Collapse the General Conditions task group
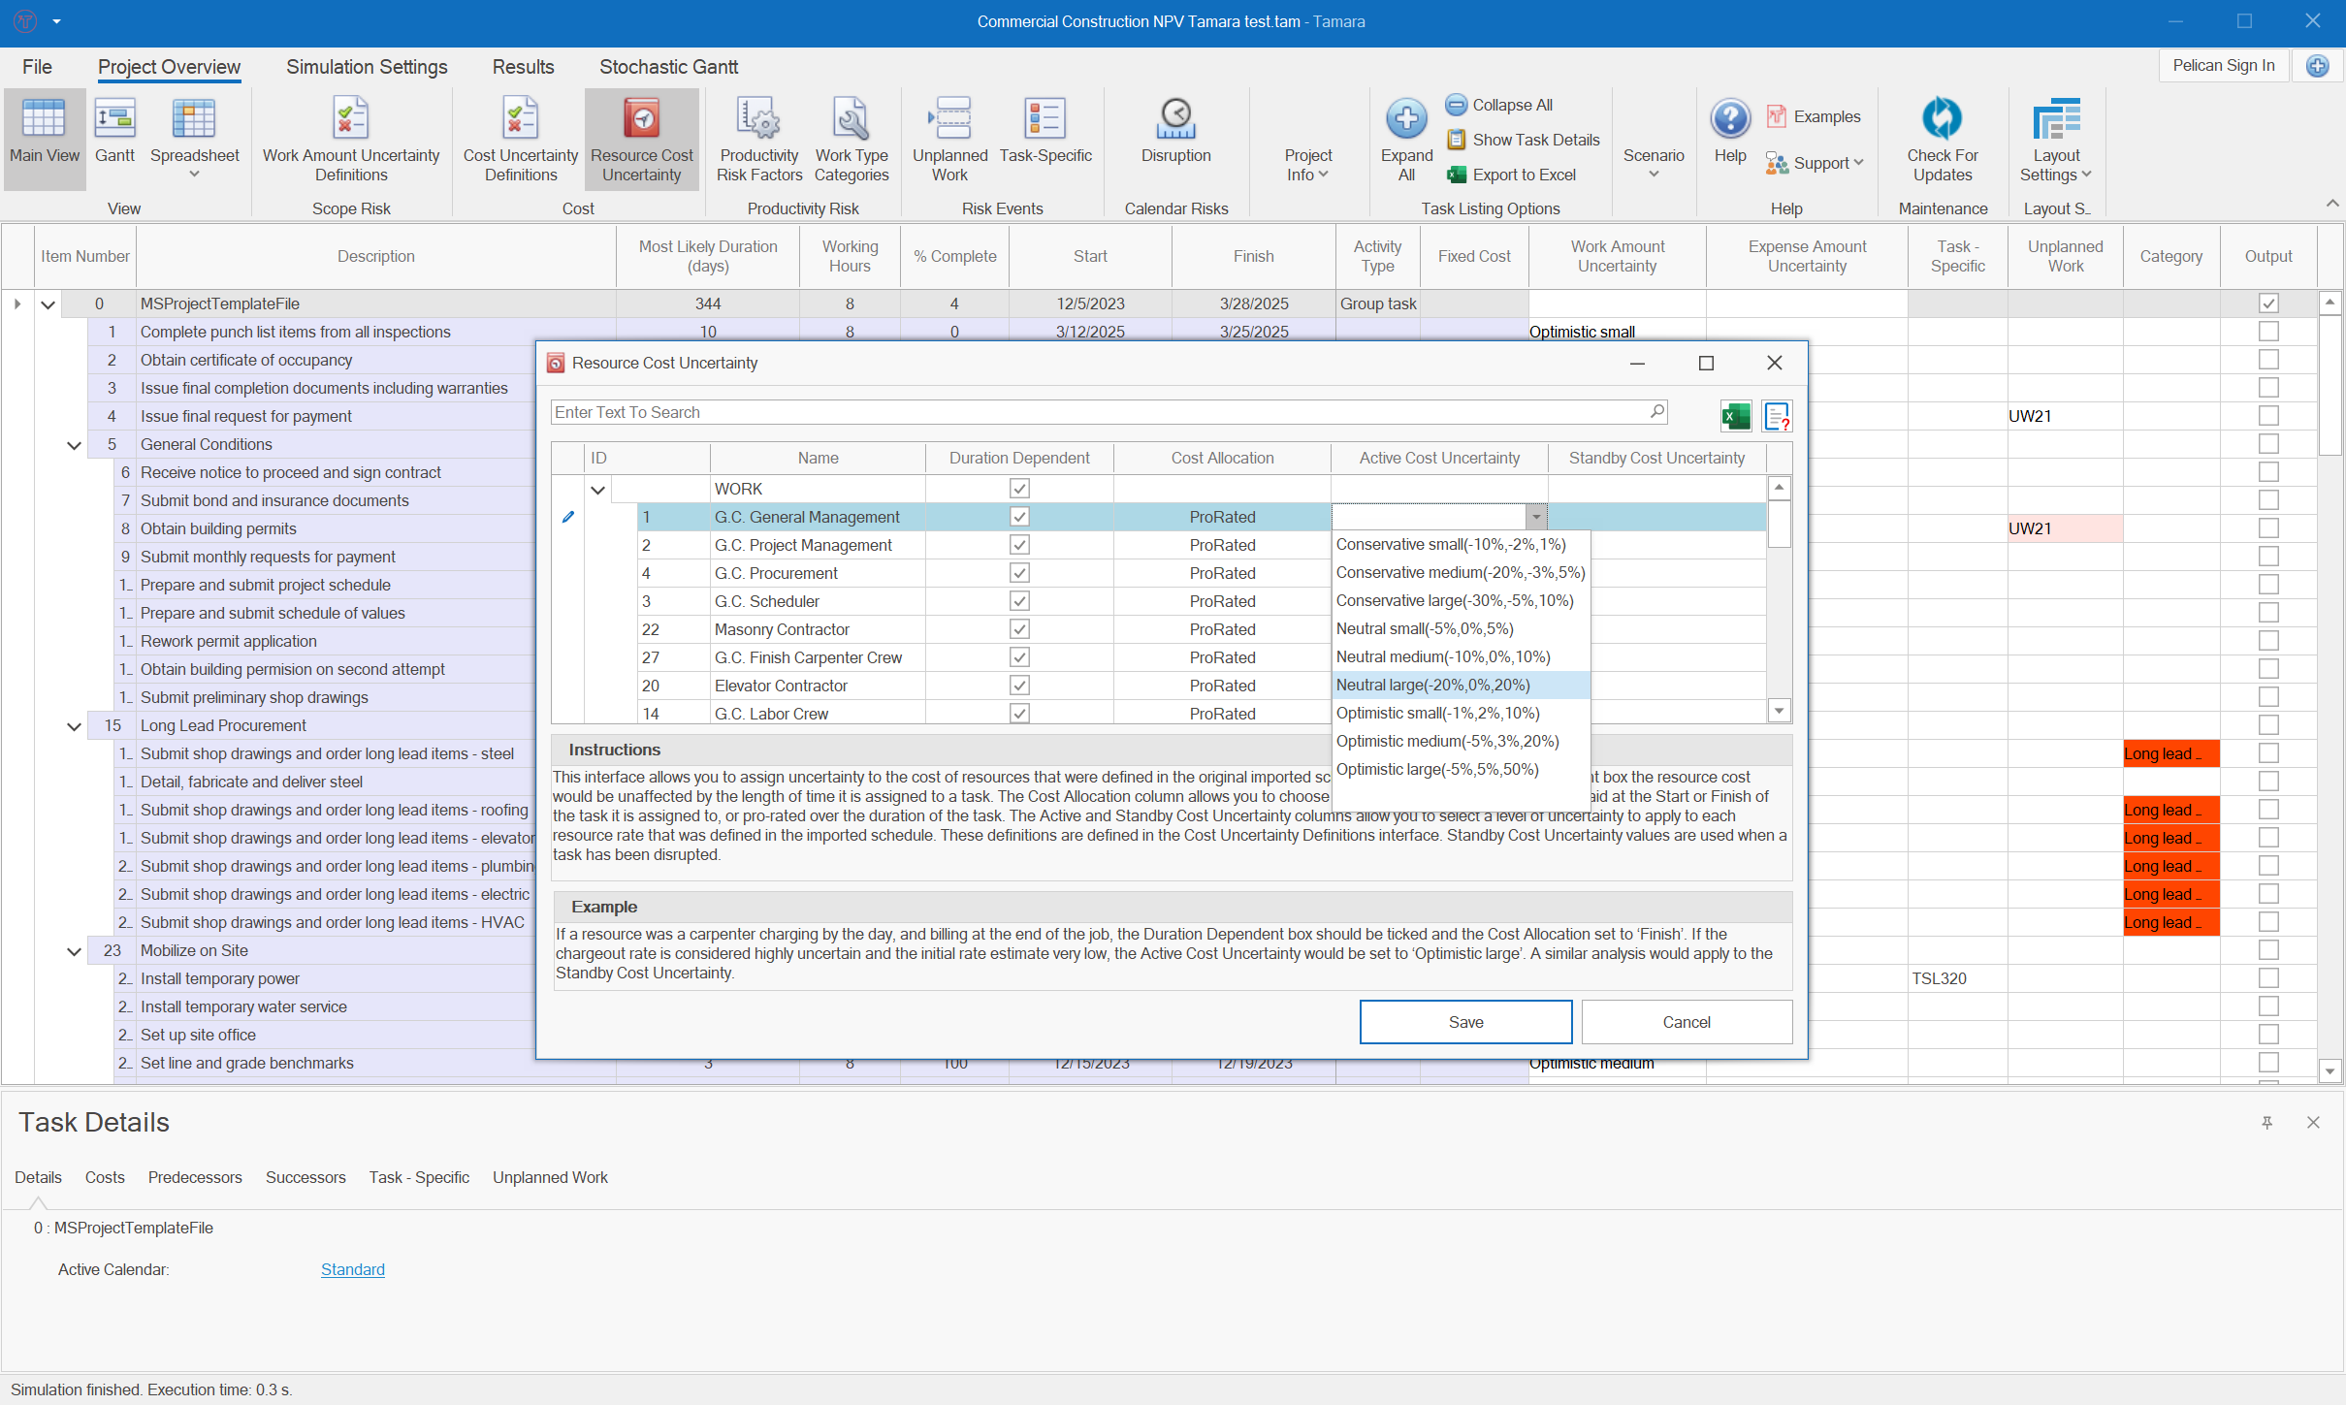 [x=74, y=444]
